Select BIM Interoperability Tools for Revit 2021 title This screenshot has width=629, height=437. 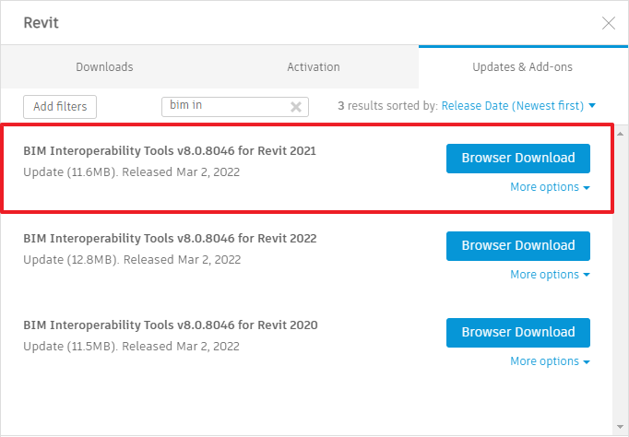point(170,150)
